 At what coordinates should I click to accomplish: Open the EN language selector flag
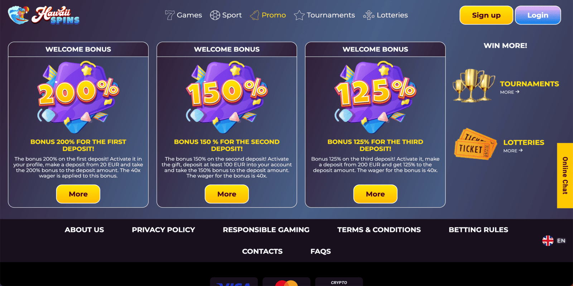point(548,241)
